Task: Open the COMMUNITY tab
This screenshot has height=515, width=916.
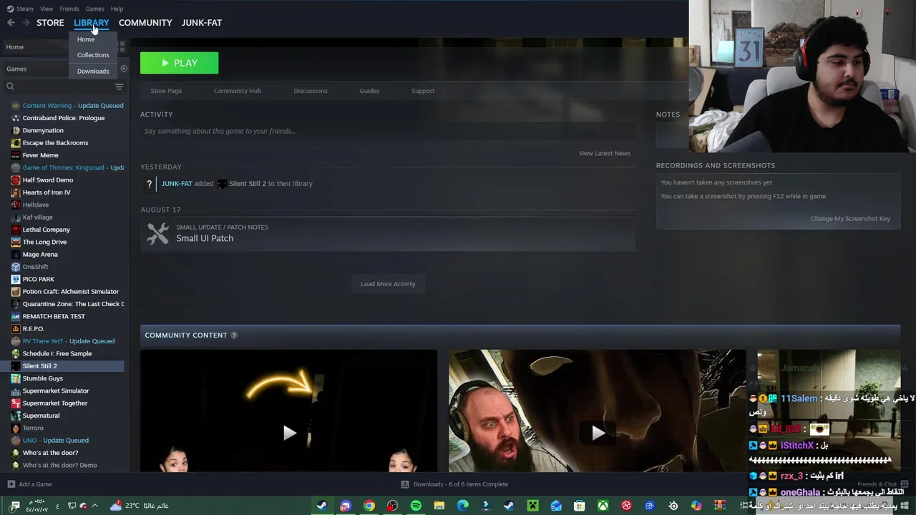Action: [x=145, y=23]
